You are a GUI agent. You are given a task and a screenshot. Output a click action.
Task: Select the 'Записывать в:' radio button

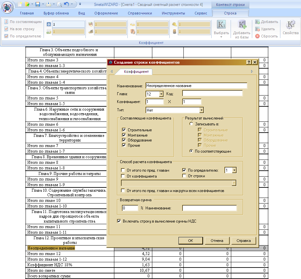point(191,124)
